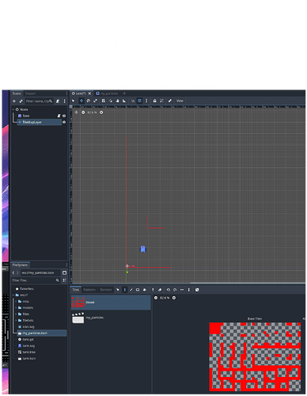Toggle visibility of TileMapLayer node
This screenshot has height=396, width=307.
coord(64,122)
